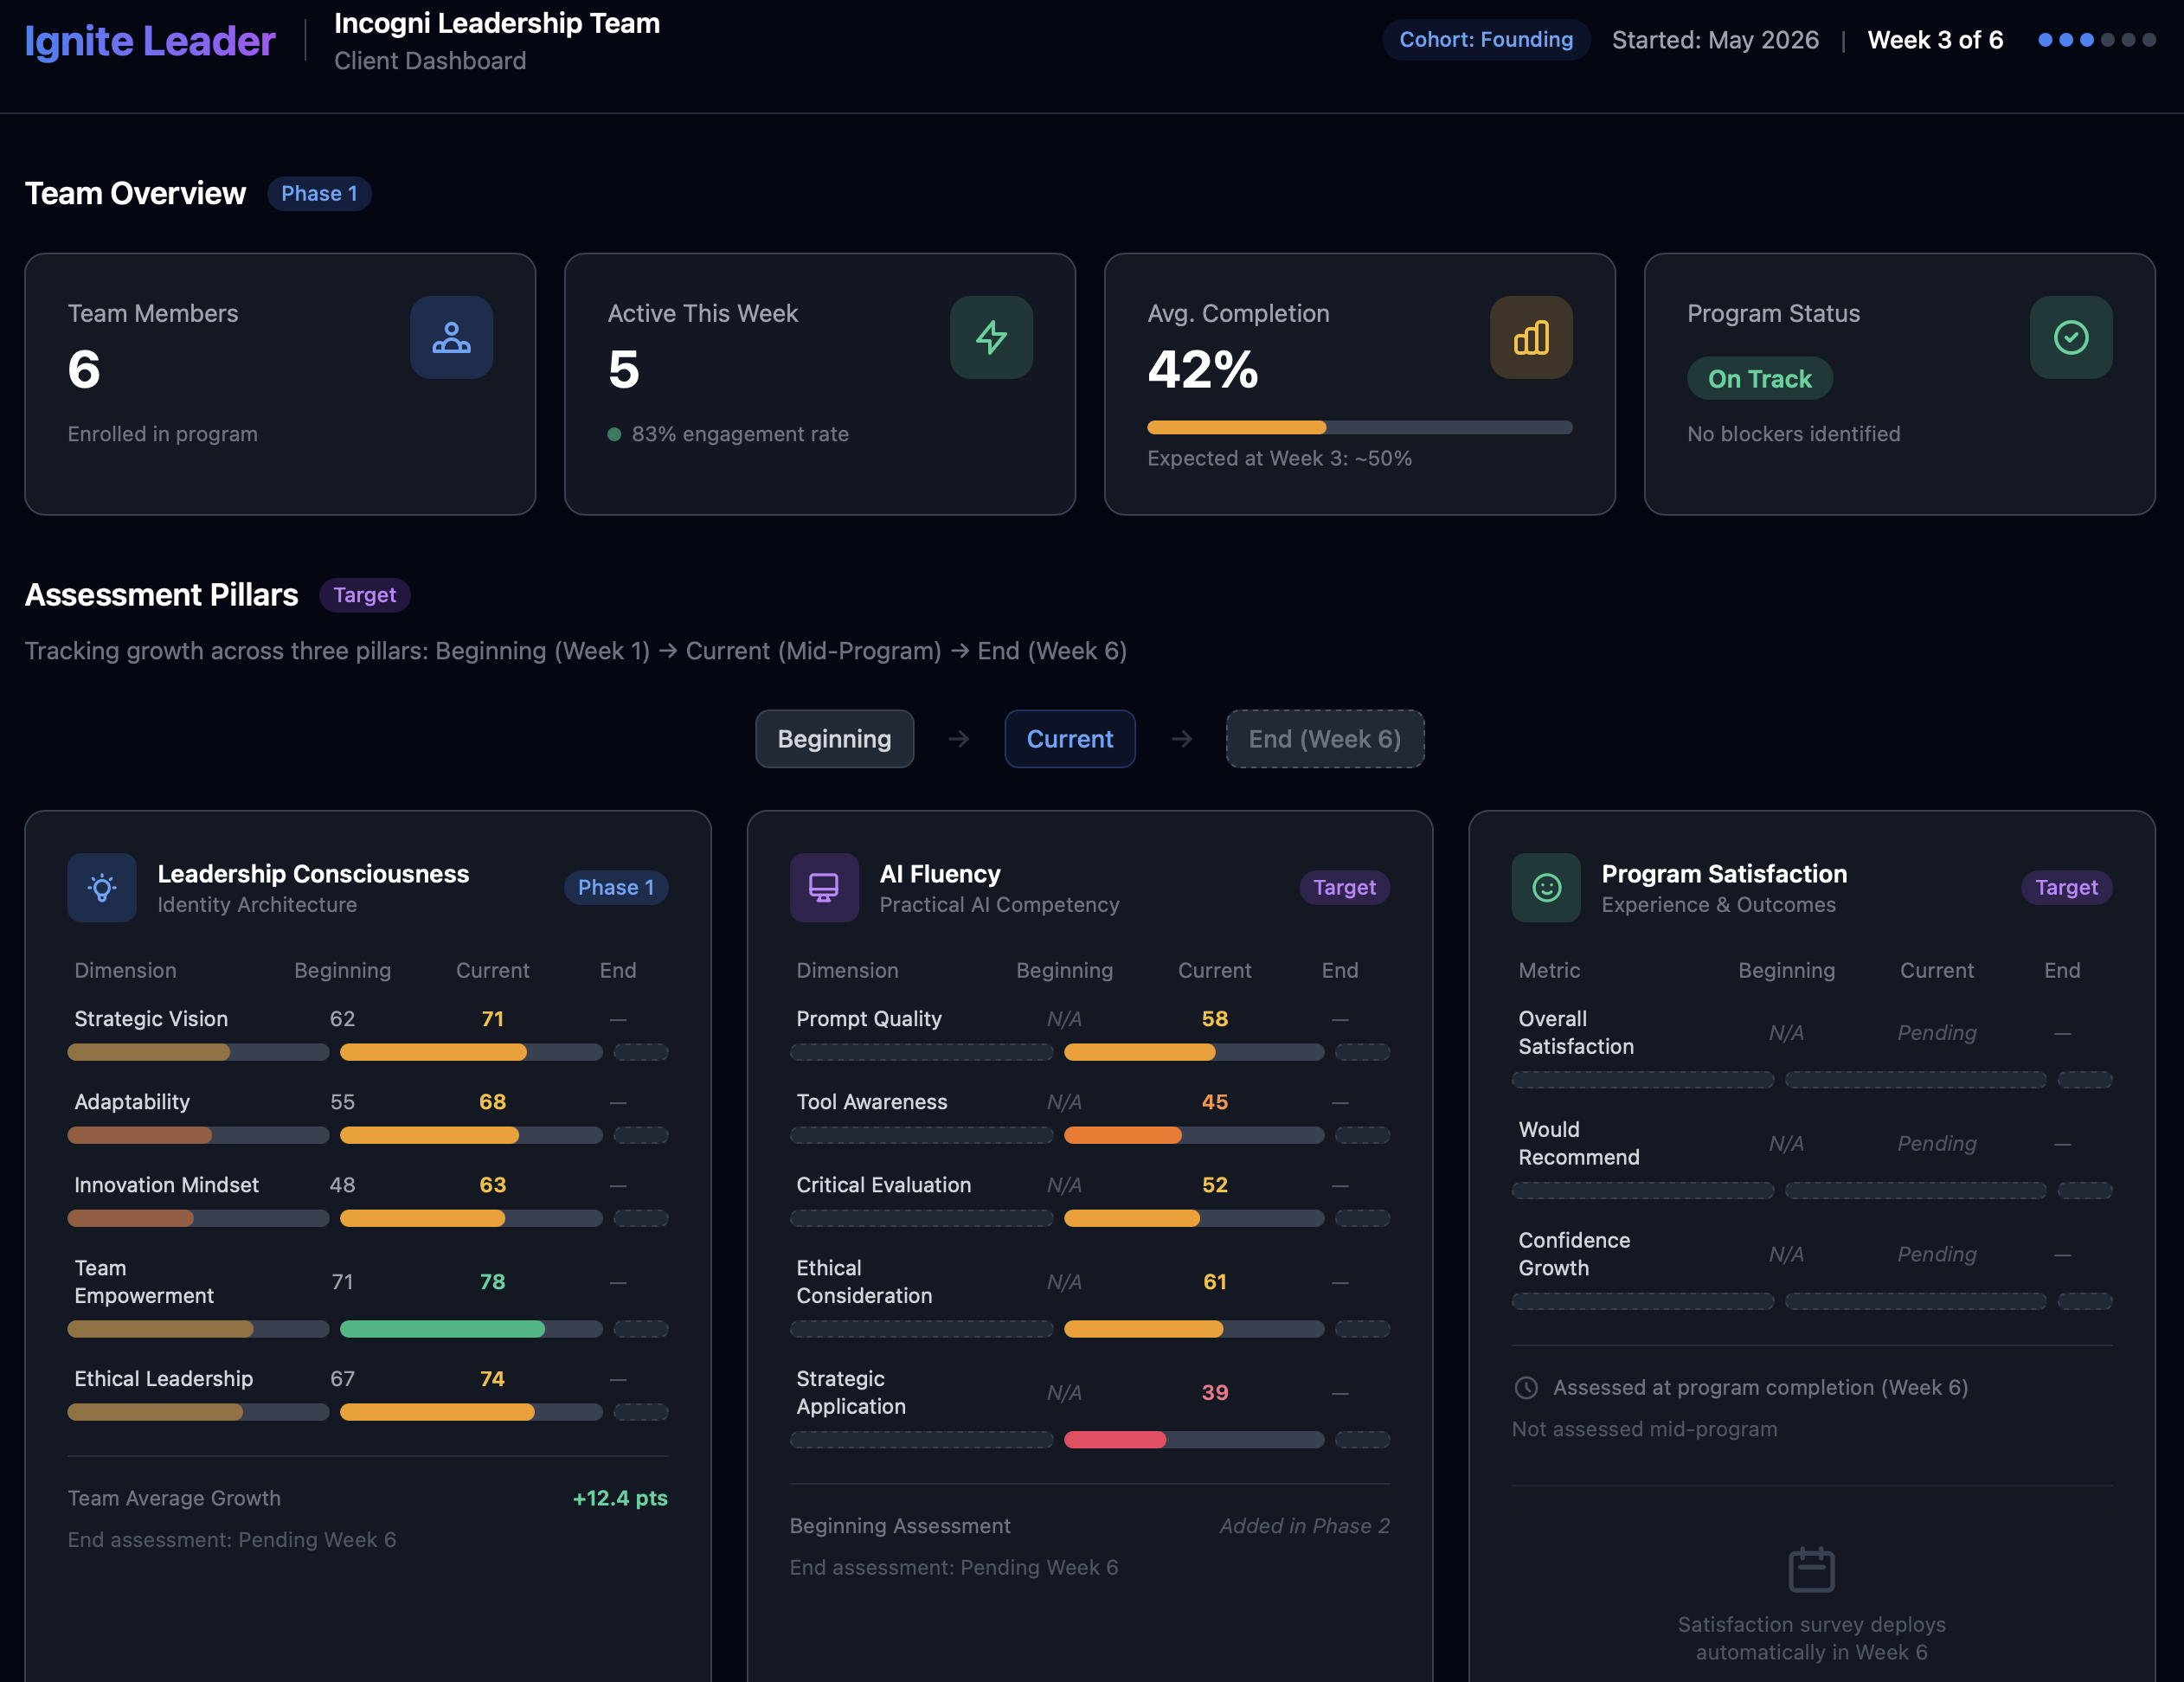Open the Ignite Leader home link
The height and width of the screenshot is (1682, 2184).
(x=148, y=41)
